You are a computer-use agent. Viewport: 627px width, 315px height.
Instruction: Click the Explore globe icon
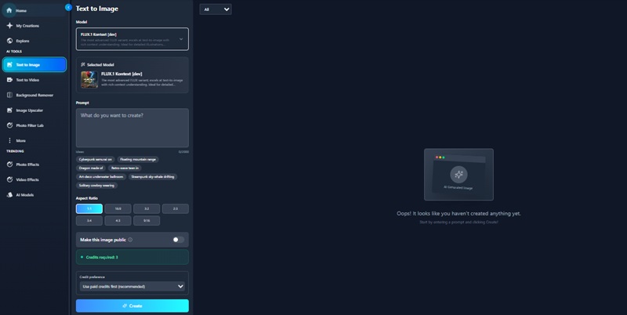(x=9, y=41)
